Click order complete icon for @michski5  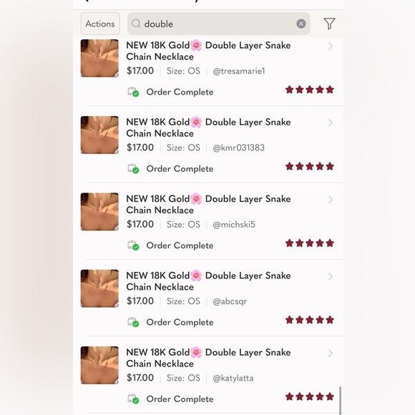133,245
